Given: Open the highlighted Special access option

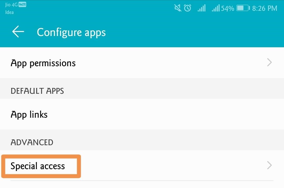Looking at the screenshot, I should pyautogui.click(x=38, y=166).
